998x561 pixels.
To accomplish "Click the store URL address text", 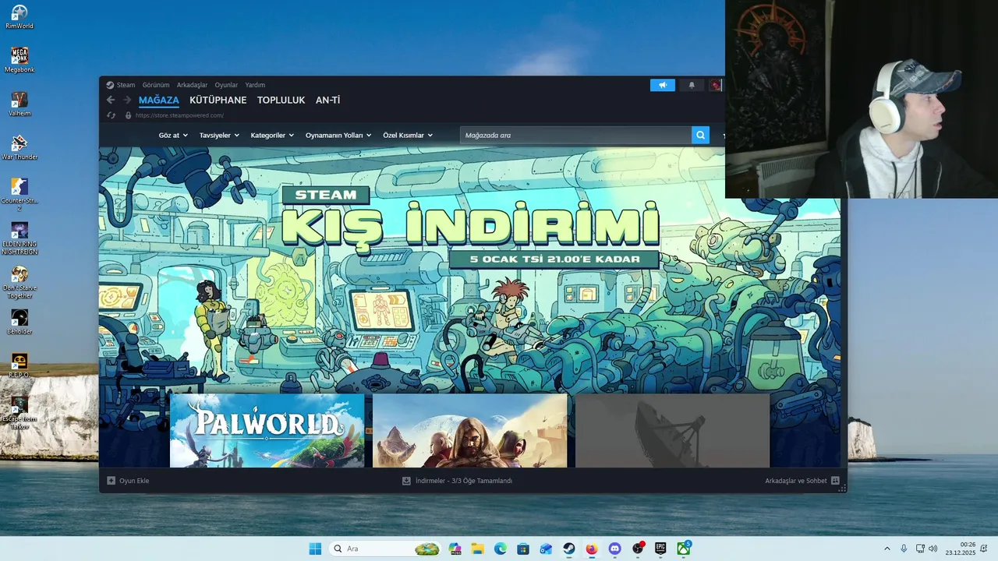I will (x=179, y=115).
